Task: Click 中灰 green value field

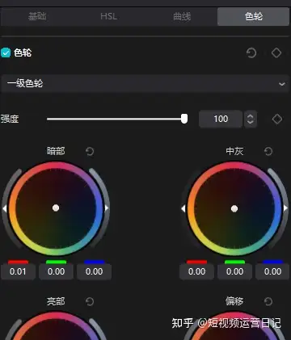Action: click(x=234, y=271)
